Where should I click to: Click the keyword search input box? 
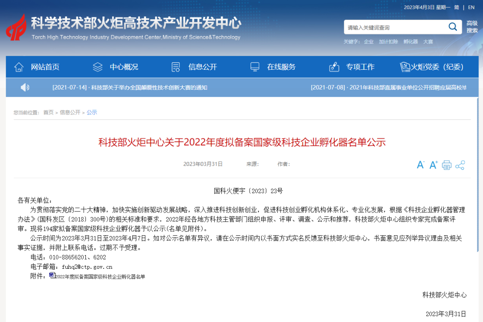pyautogui.click(x=394, y=27)
